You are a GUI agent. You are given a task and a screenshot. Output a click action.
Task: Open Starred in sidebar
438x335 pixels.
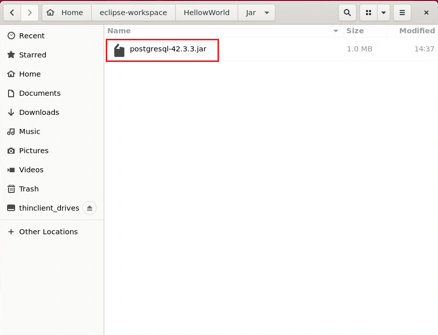(52, 55)
